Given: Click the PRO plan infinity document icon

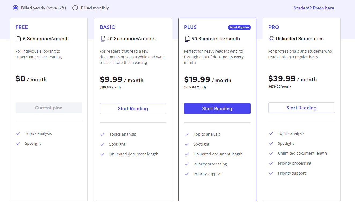Looking at the screenshot, I should coord(271,39).
